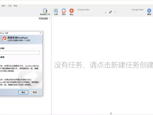Open the 帮助 menu
This screenshot has width=153, height=115.
(15, 6)
